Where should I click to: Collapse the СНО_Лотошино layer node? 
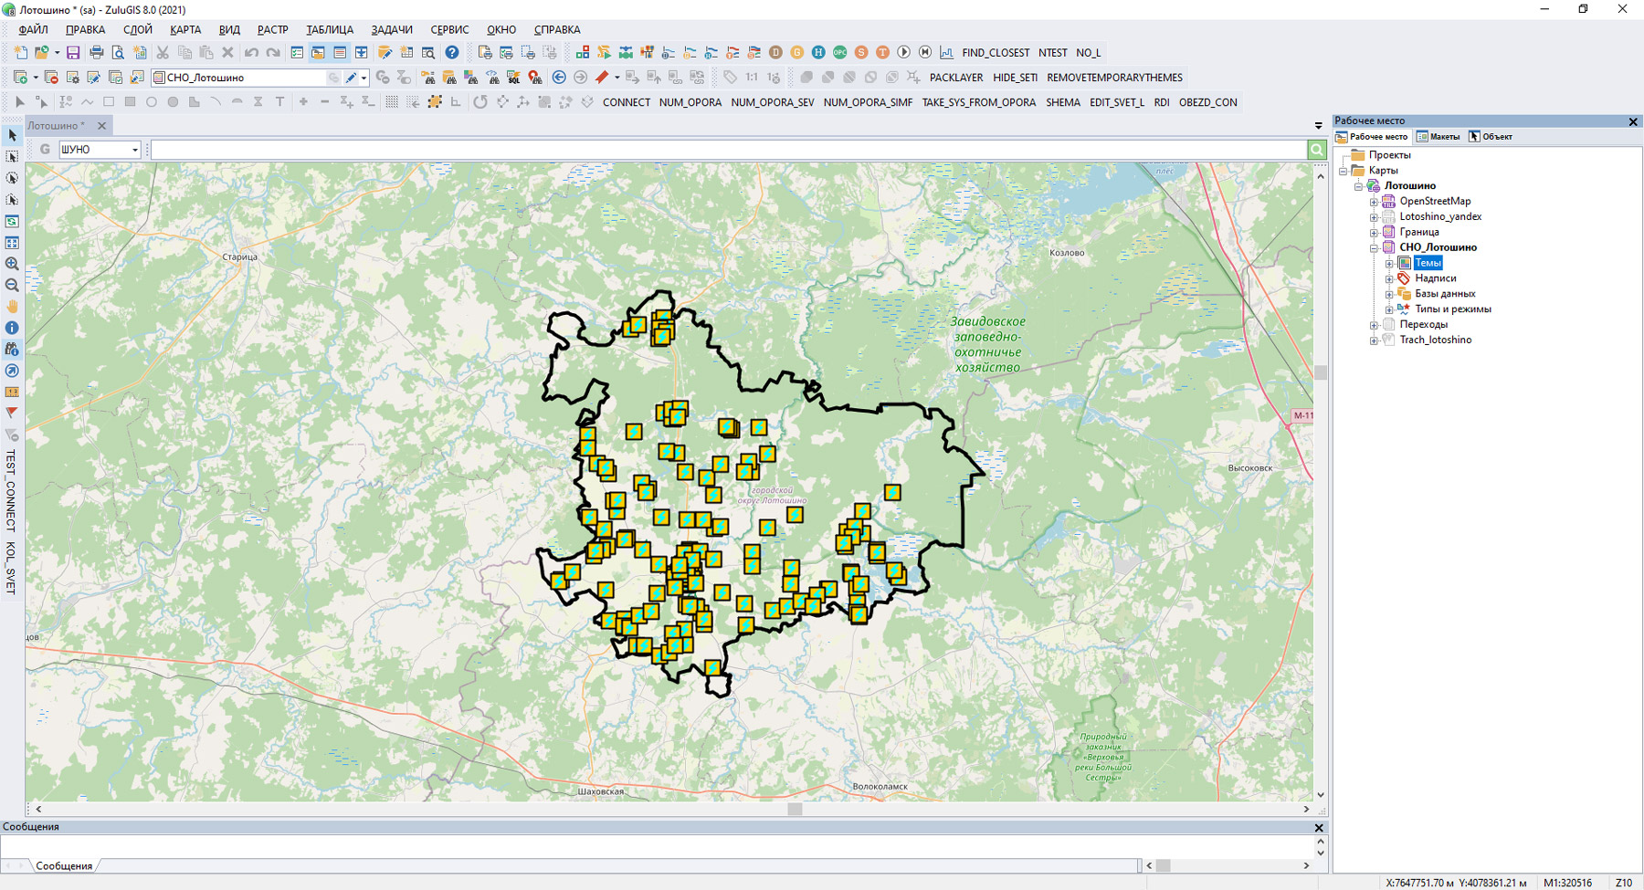(x=1374, y=247)
